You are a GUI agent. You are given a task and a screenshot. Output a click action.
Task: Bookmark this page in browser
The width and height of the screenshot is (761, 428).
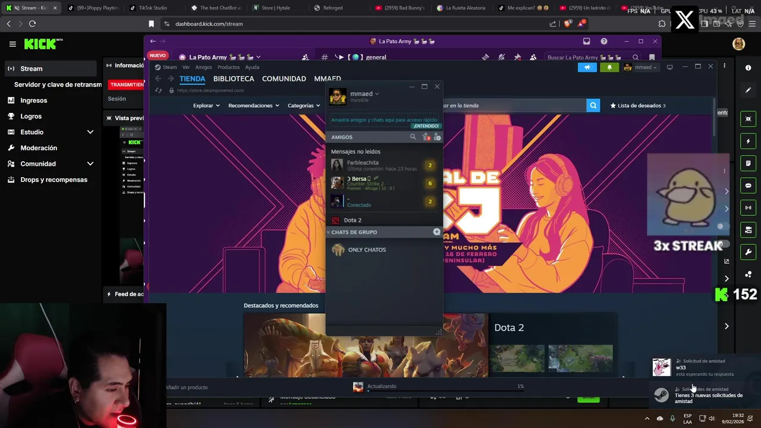click(x=151, y=24)
